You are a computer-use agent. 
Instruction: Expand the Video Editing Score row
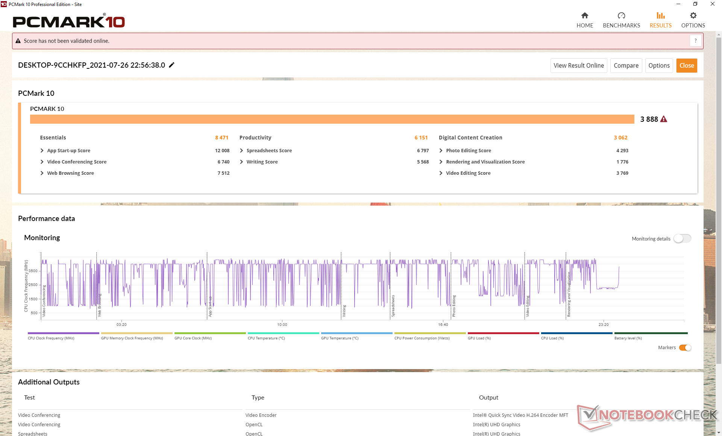coord(441,173)
